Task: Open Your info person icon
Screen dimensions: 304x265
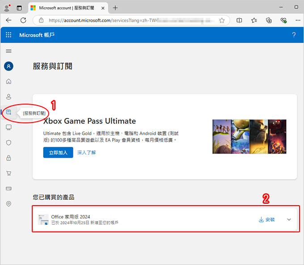Action: click(x=8, y=97)
